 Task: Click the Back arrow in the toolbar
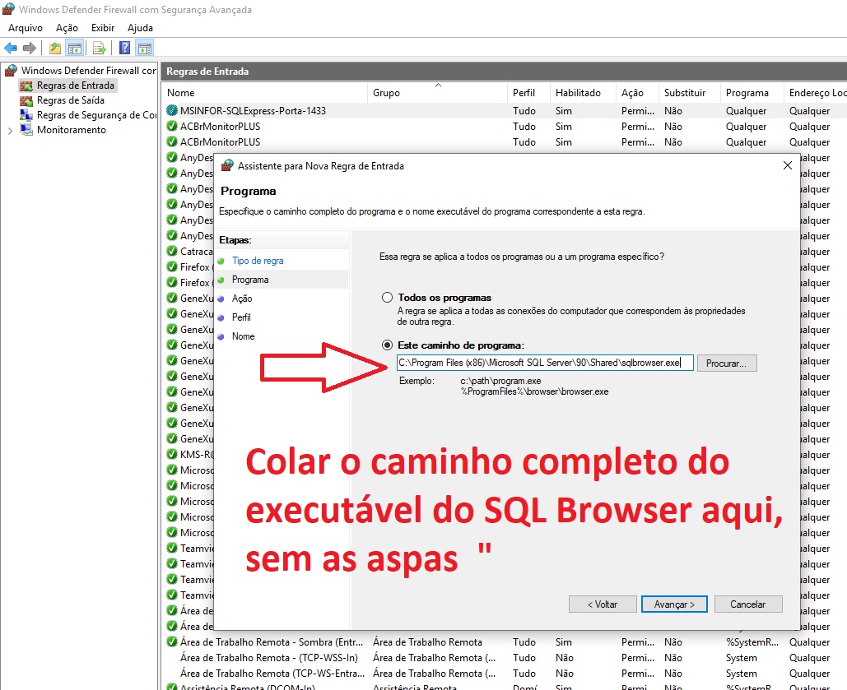pos(10,48)
